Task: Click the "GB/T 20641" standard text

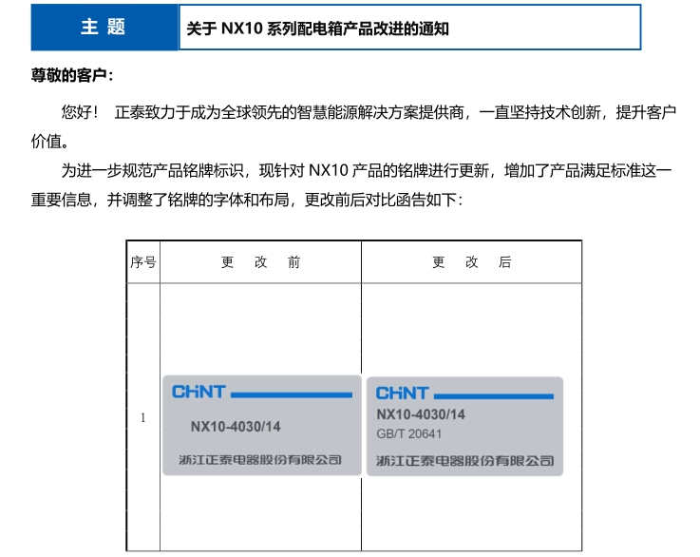Action: pos(409,434)
